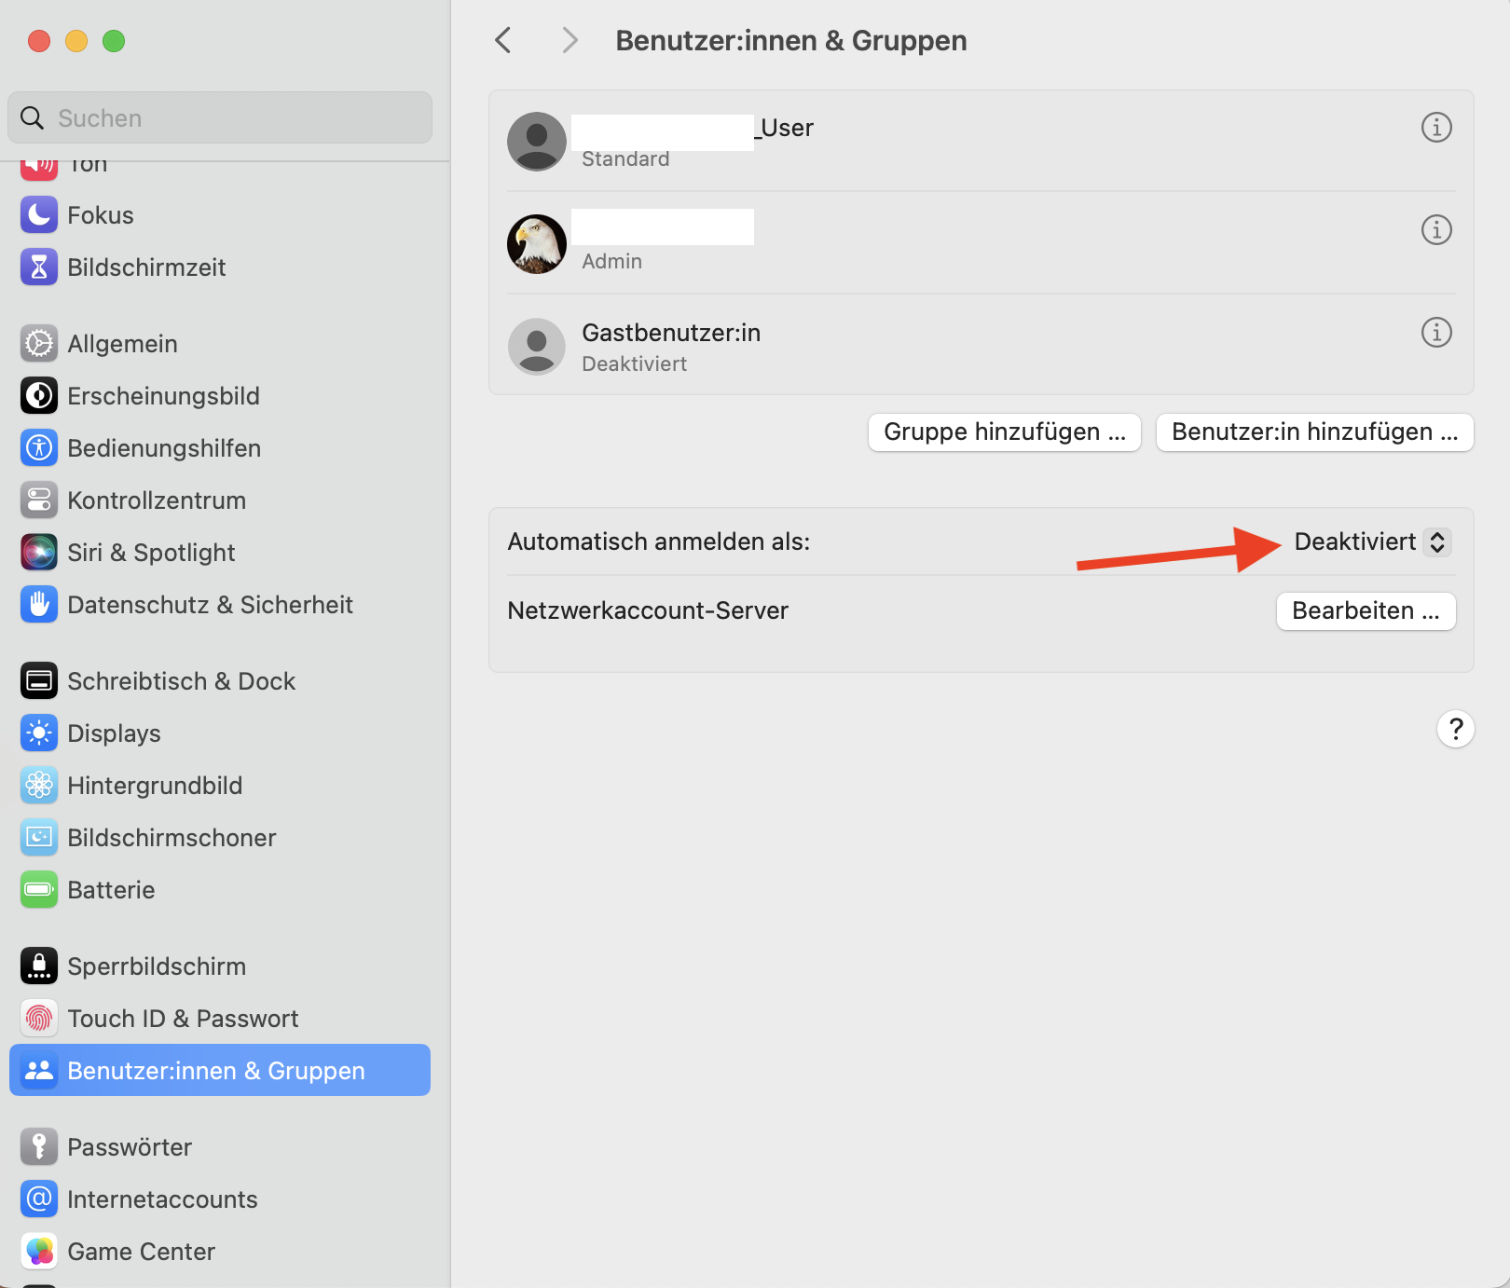
Task: Open the Displays sun icon
Action: [39, 733]
